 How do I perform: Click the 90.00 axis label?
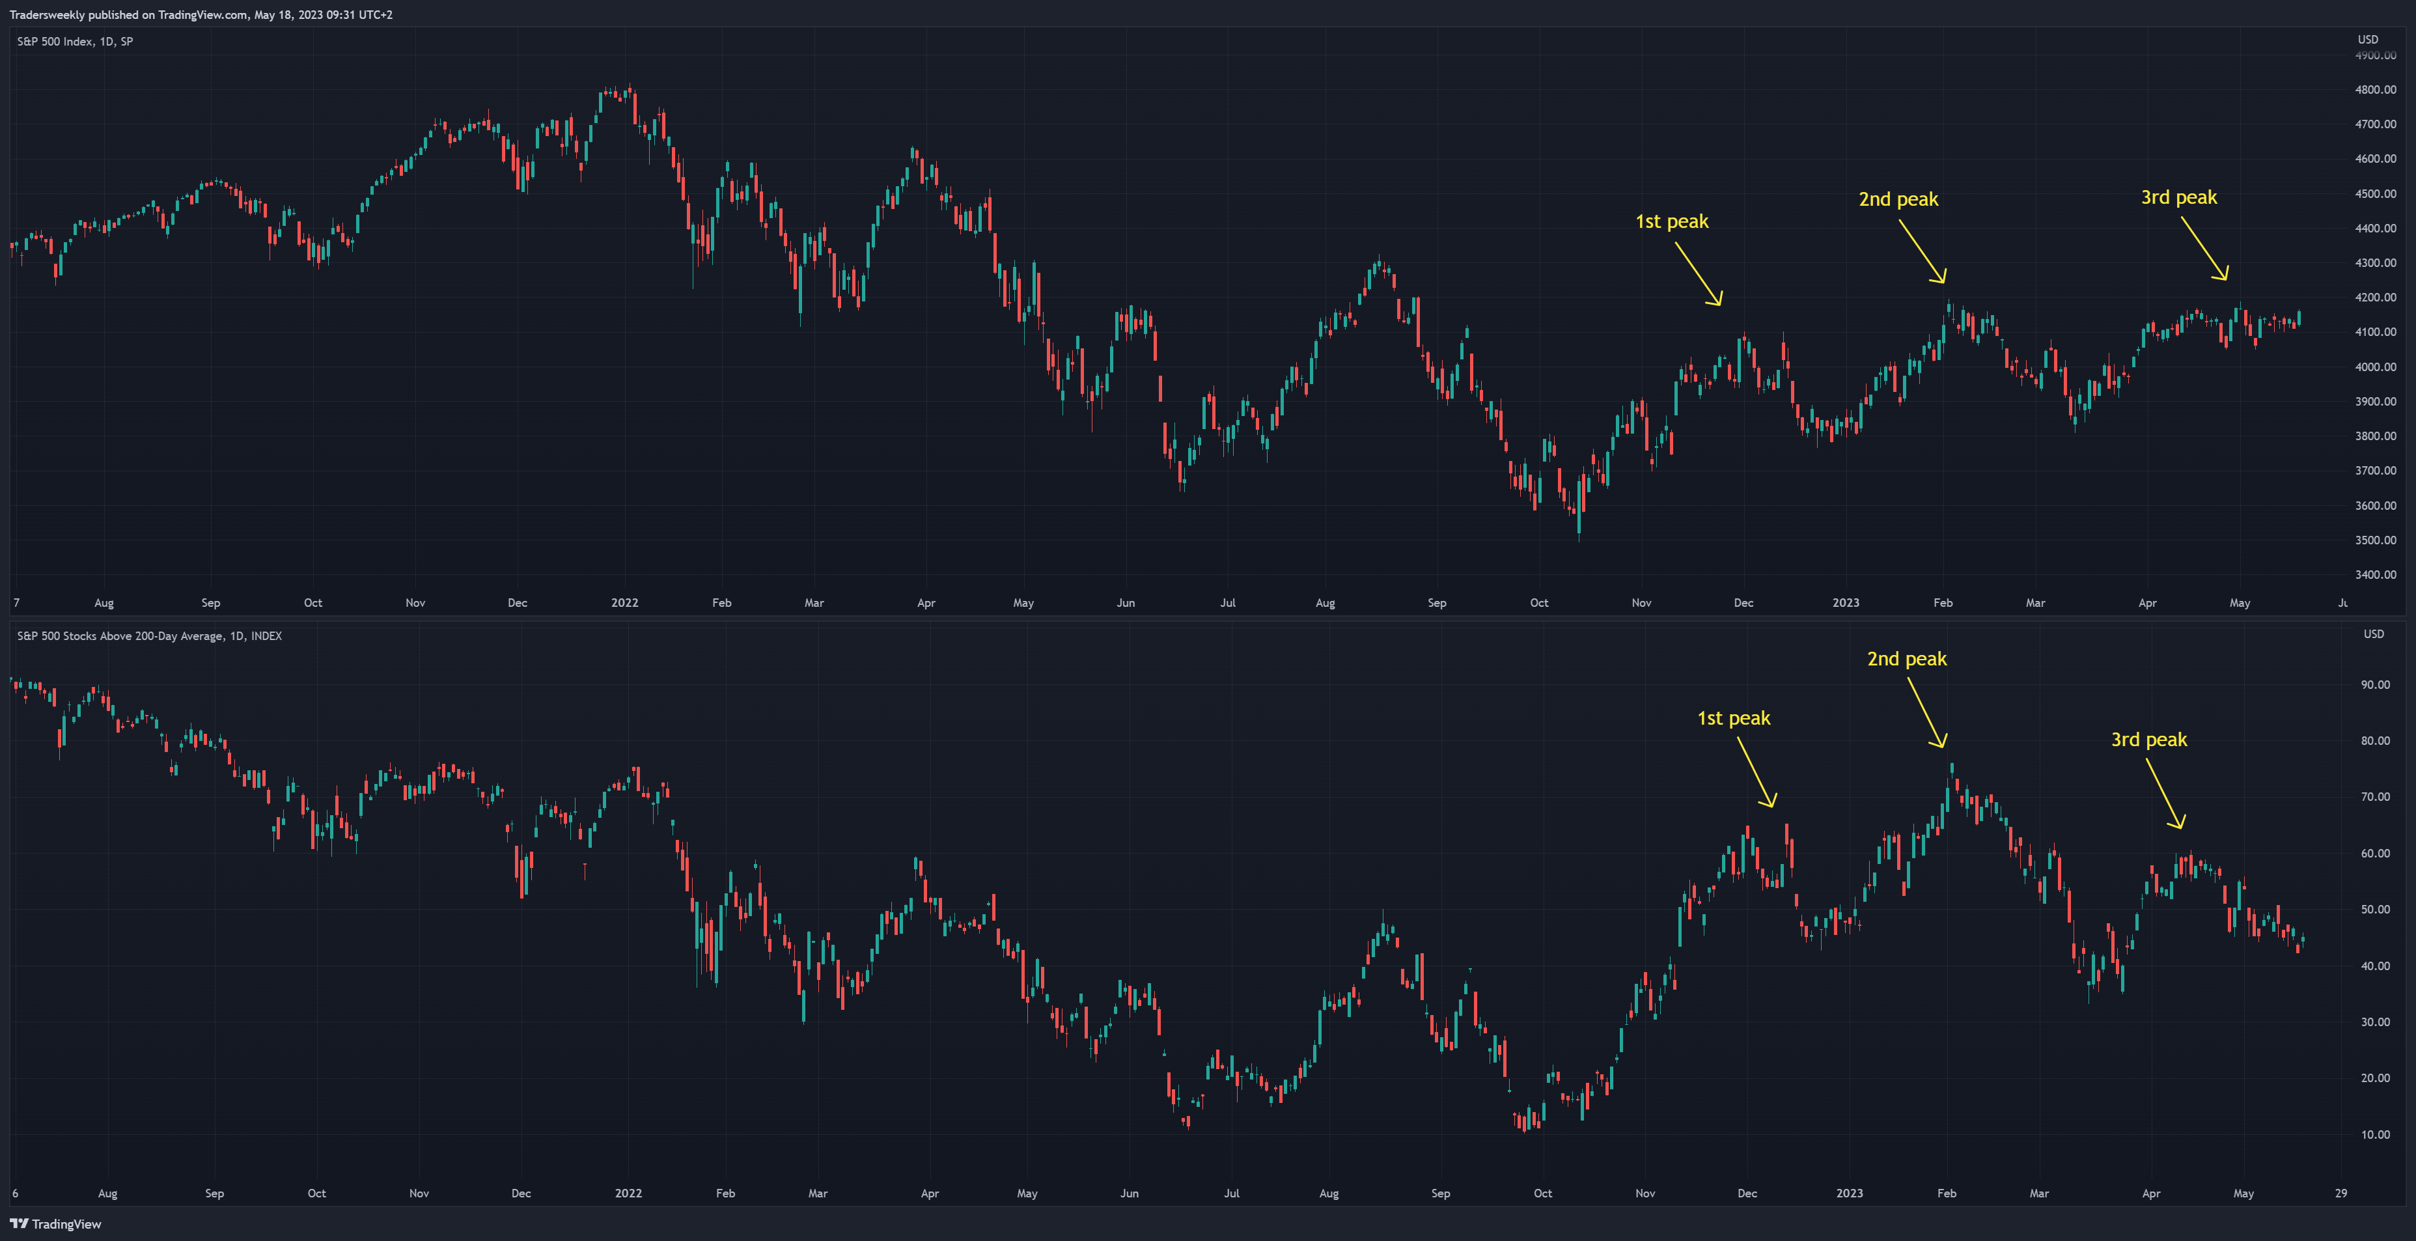[x=2376, y=685]
